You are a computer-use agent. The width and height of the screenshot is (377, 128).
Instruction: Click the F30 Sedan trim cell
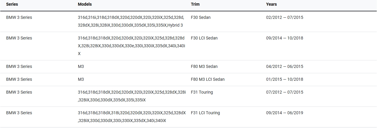(x=201, y=17)
